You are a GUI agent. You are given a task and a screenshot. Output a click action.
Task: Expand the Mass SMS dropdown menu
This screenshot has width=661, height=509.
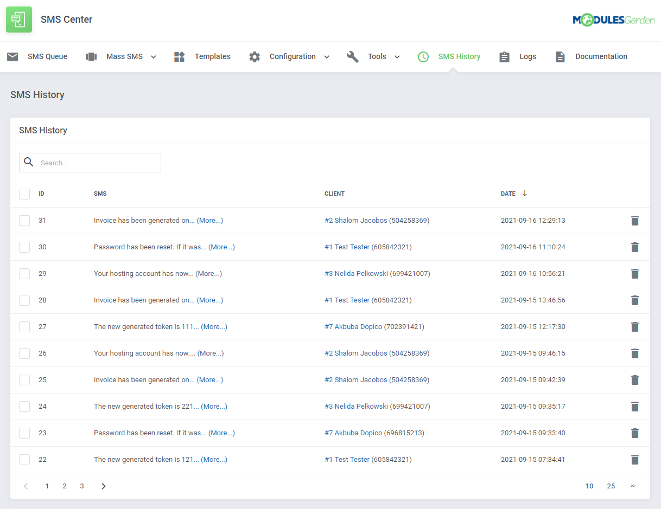coord(154,56)
